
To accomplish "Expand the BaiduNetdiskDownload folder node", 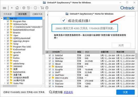I will (5, 30).
